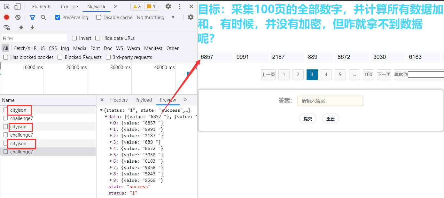The height and width of the screenshot is (198, 444).
Task: Open the No throttling dropdown
Action: 156,18
